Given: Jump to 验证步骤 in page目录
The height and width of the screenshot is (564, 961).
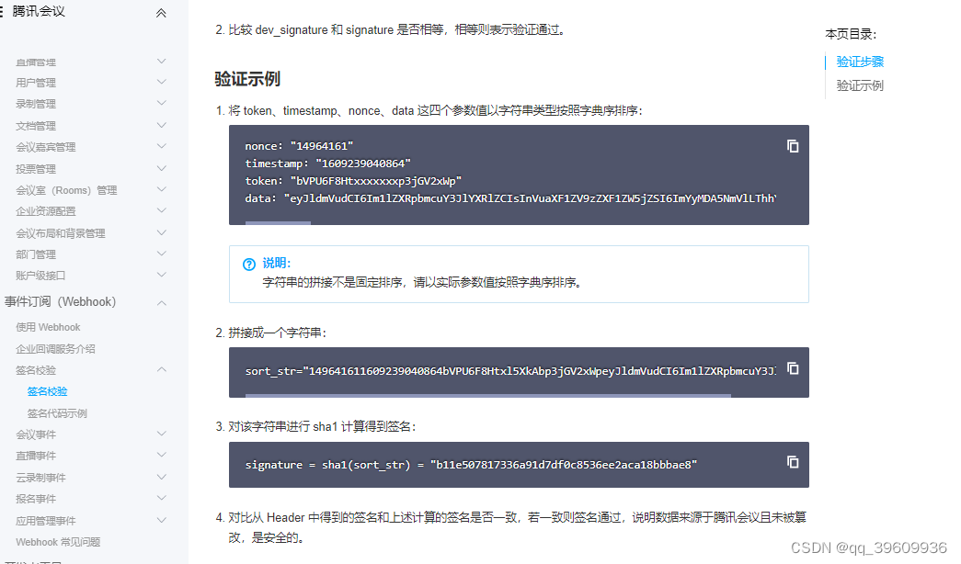Looking at the screenshot, I should [x=860, y=62].
